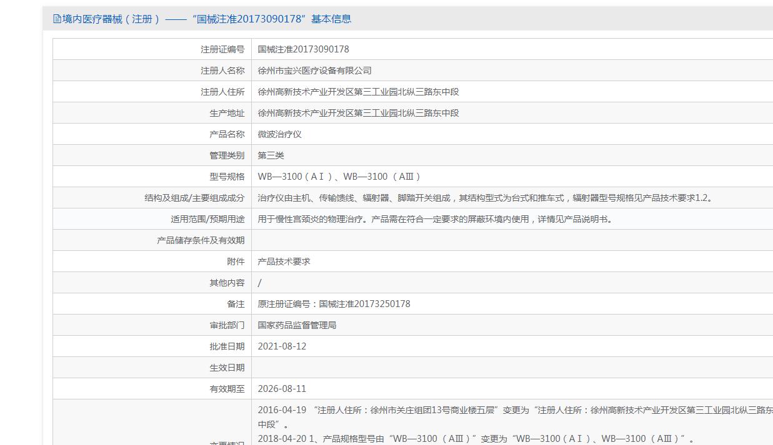773x445 pixels.
Task: Click the 注册证编号 row label
Action: 222,49
